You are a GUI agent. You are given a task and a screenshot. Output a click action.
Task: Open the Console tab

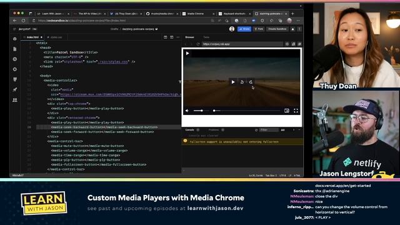[189, 130]
